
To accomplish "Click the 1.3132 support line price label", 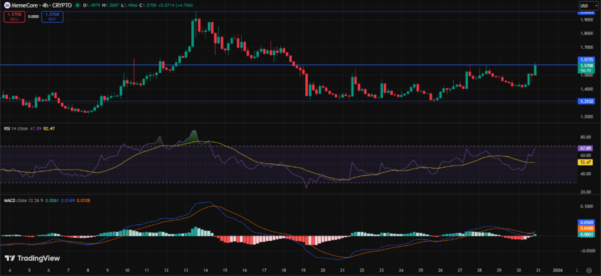I will [x=586, y=101].
